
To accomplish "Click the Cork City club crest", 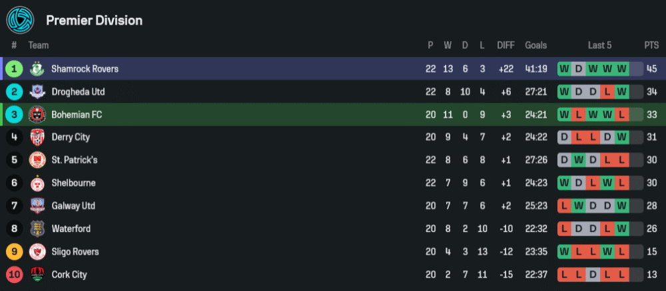I will [37, 274].
